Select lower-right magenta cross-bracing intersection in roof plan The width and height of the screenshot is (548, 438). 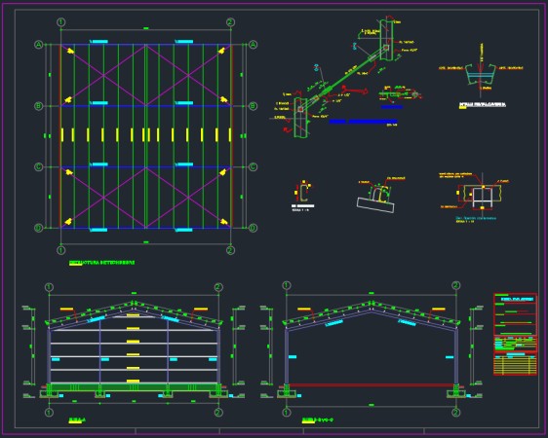pos(188,198)
